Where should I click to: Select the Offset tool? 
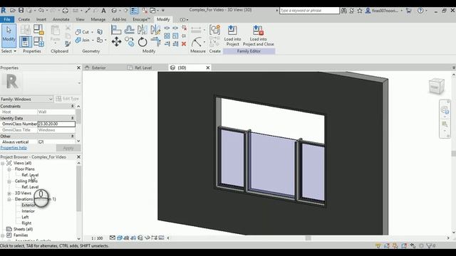pyautogui.click(x=129, y=30)
